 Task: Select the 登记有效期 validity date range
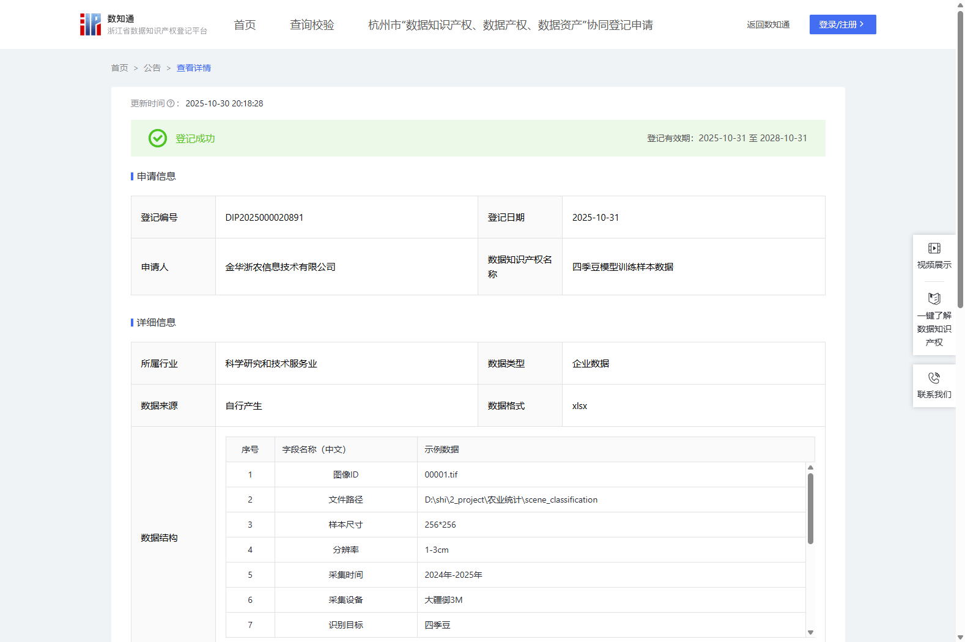[x=753, y=138]
